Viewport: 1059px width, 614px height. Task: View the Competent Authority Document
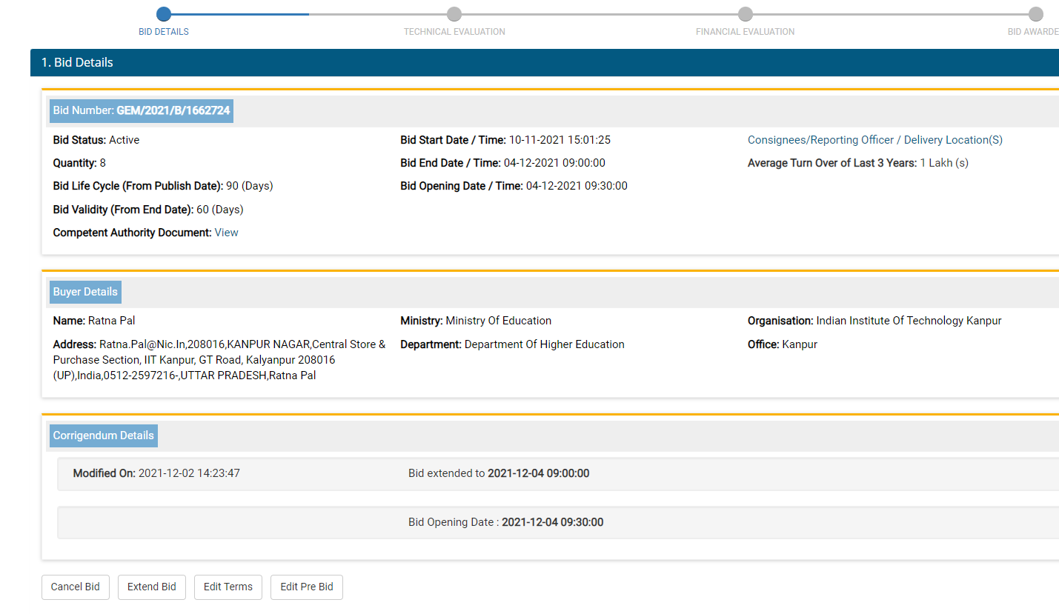227,233
